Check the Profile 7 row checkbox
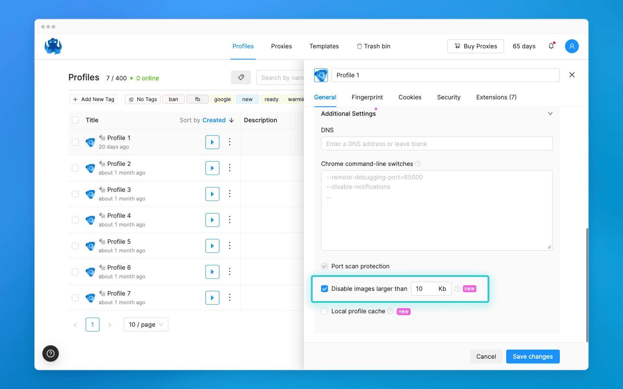The image size is (623, 389). 75,298
